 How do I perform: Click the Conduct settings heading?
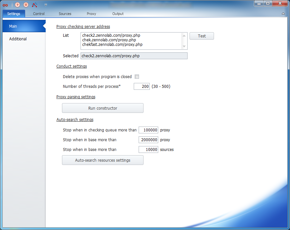click(71, 66)
